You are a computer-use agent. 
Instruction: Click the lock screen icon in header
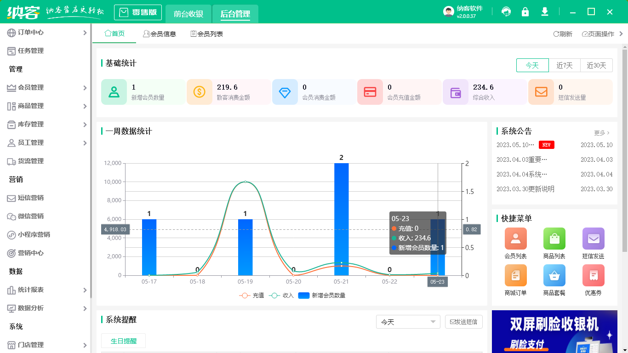525,12
